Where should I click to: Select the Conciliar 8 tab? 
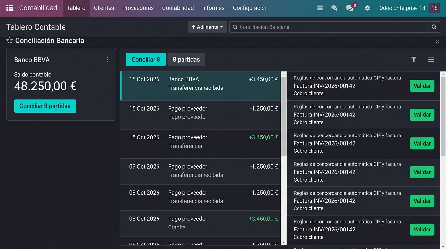[x=146, y=60]
